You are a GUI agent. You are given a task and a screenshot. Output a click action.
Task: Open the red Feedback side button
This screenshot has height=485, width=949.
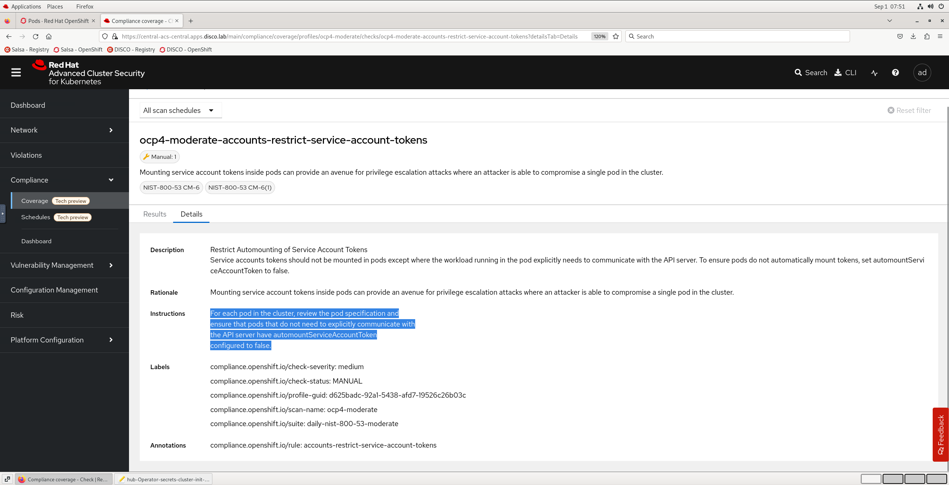click(940, 434)
